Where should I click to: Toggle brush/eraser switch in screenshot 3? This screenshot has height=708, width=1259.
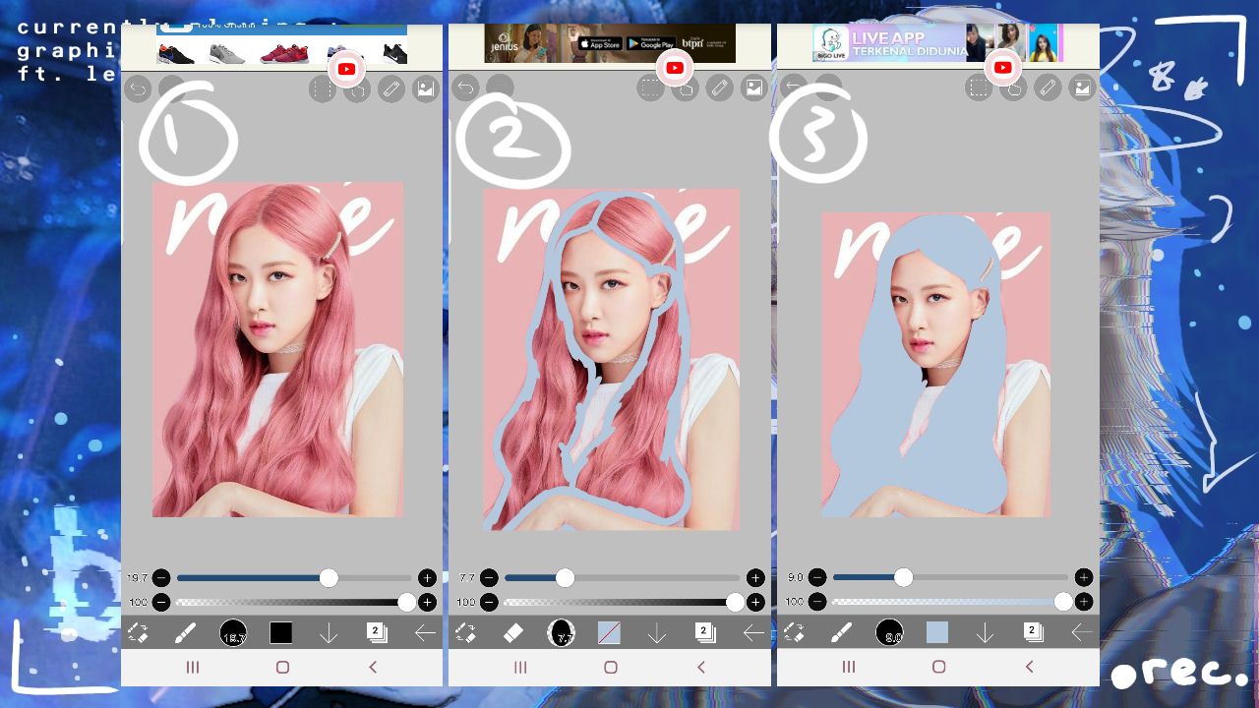point(794,633)
